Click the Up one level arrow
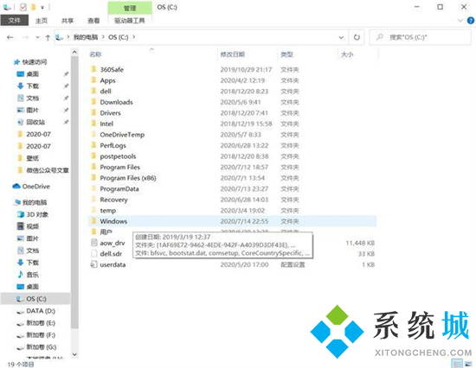476x368 pixels. tap(48, 38)
